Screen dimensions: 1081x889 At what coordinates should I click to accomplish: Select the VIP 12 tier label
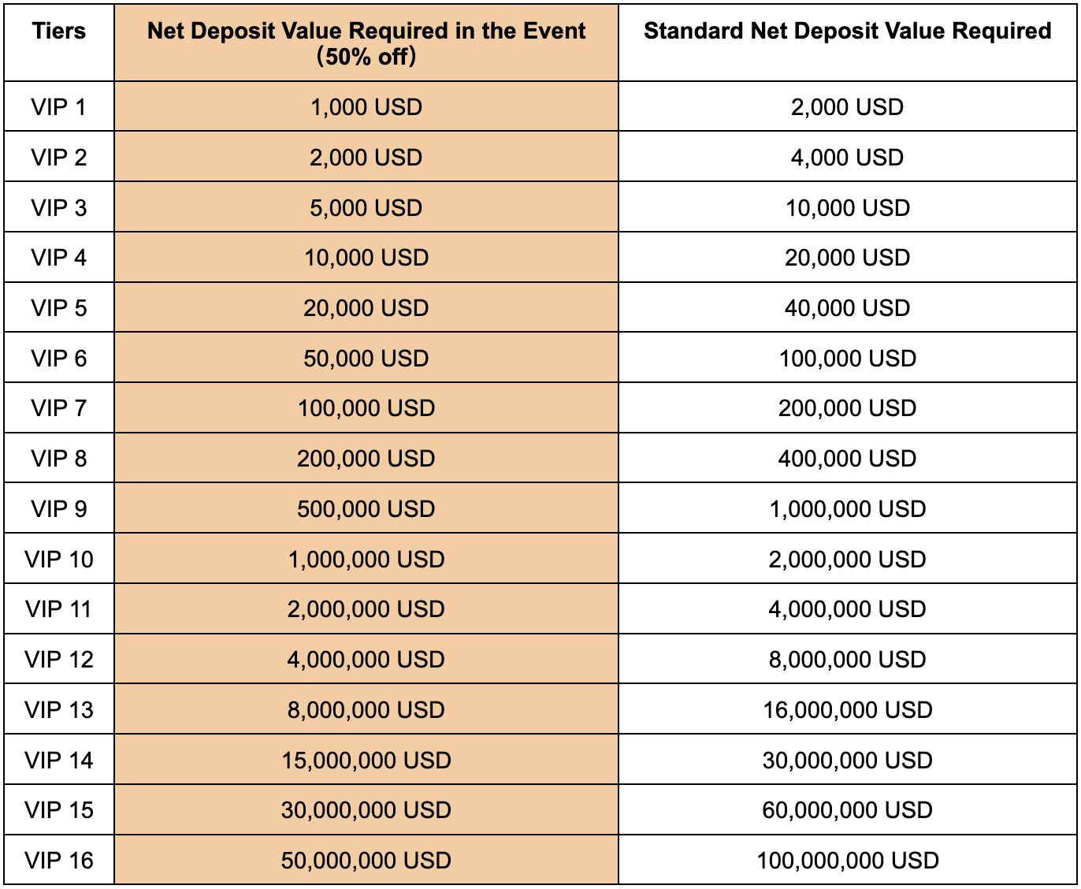pos(59,660)
